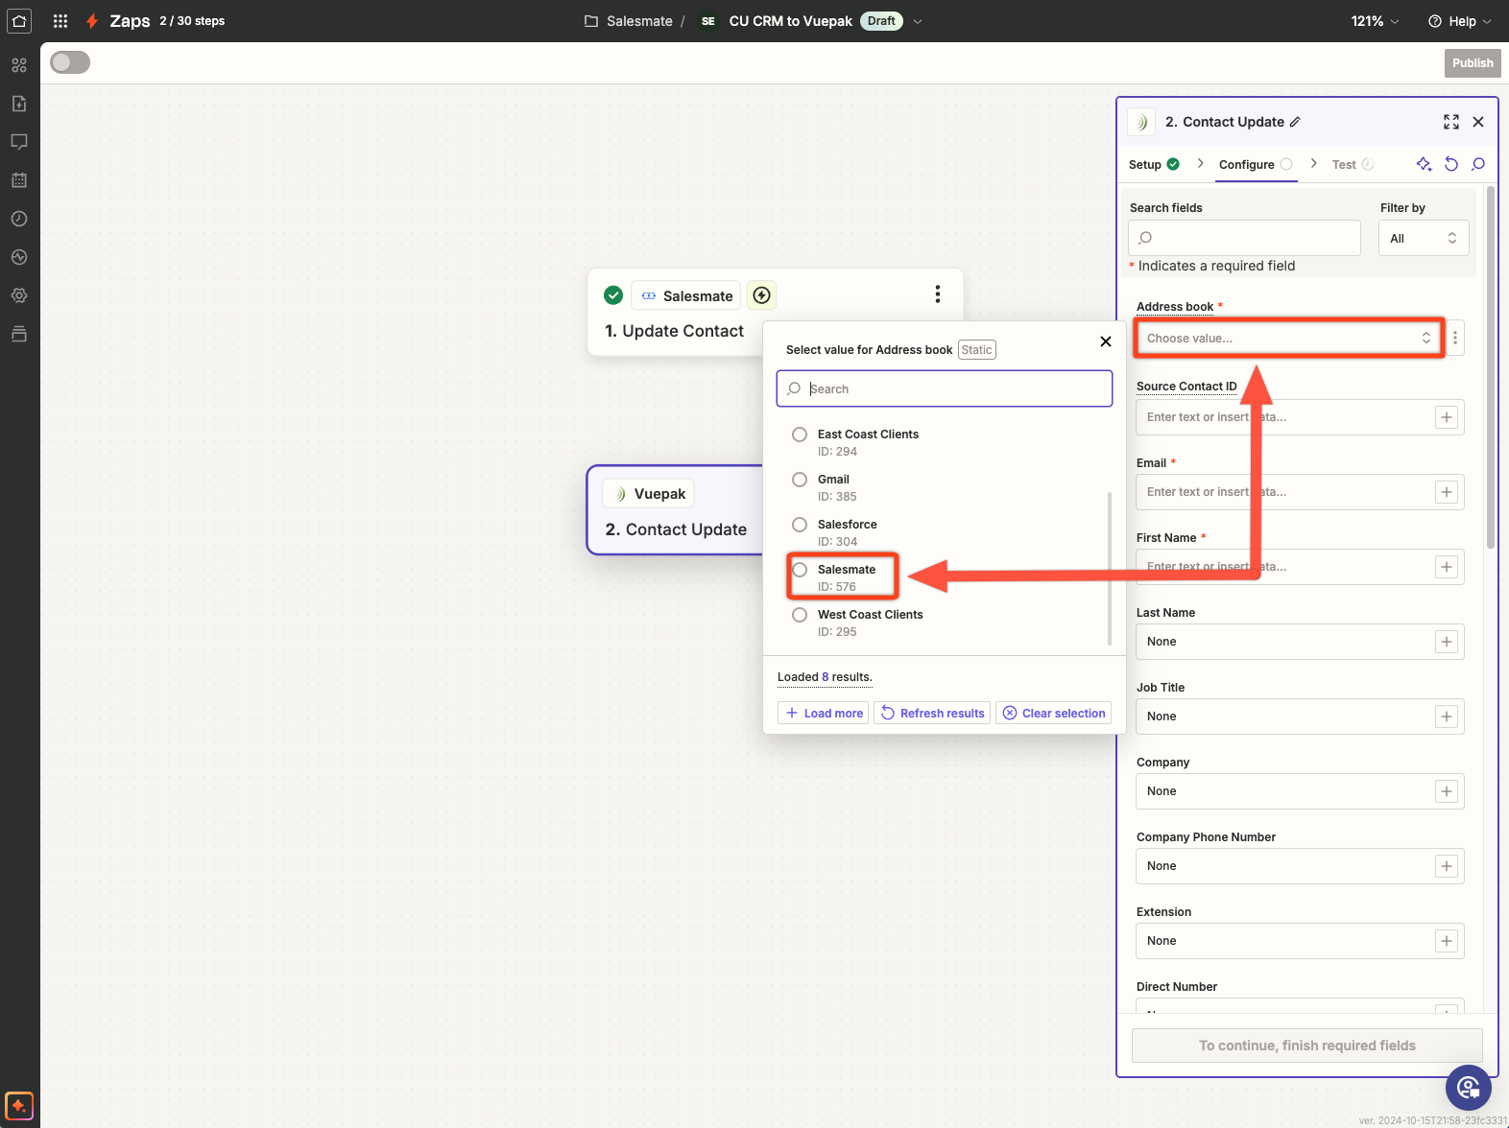Open the sidebar history clock icon

pyautogui.click(x=19, y=219)
